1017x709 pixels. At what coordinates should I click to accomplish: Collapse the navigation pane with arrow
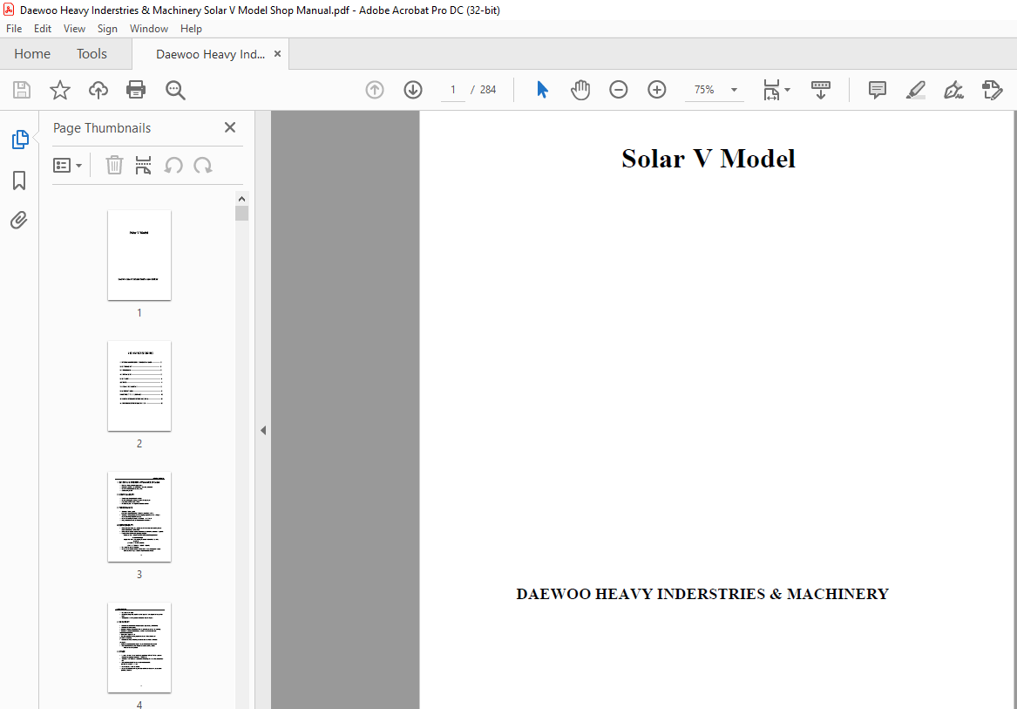click(x=263, y=430)
